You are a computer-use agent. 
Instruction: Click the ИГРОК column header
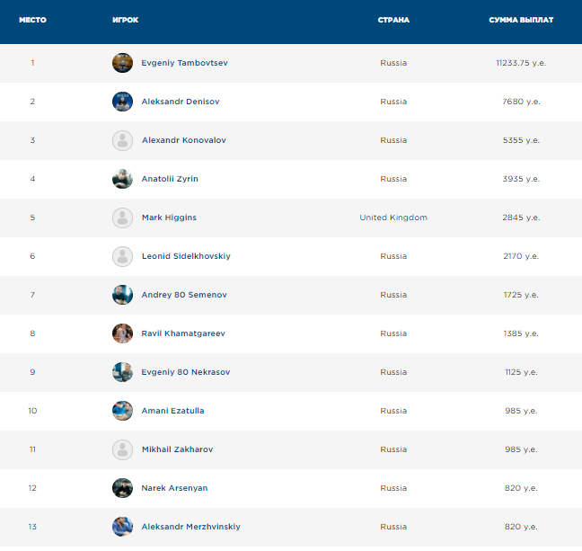pyautogui.click(x=125, y=20)
